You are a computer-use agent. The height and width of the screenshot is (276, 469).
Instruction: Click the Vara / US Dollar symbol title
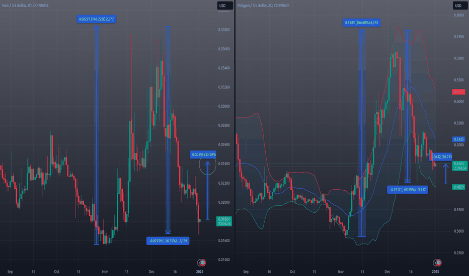click(x=25, y=6)
